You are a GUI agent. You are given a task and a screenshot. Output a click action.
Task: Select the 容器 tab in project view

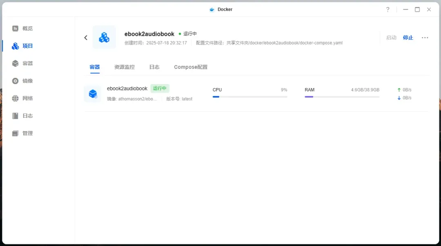click(95, 67)
